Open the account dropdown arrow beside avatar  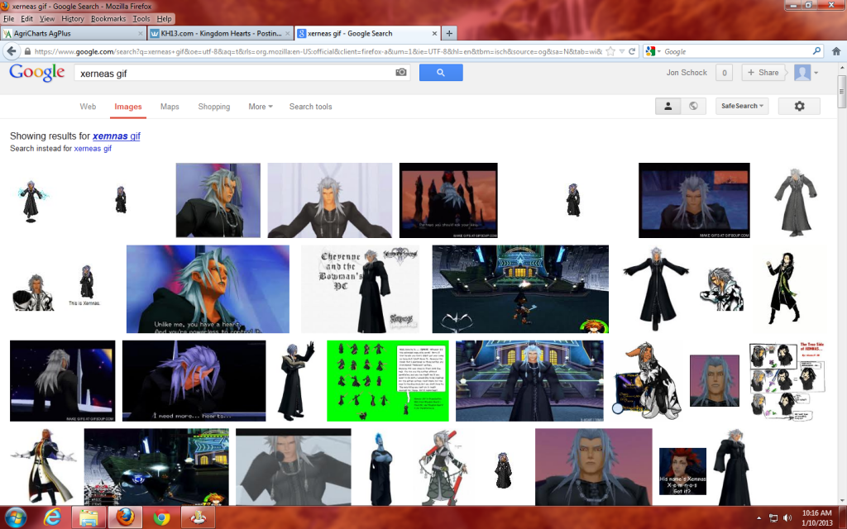pos(816,73)
